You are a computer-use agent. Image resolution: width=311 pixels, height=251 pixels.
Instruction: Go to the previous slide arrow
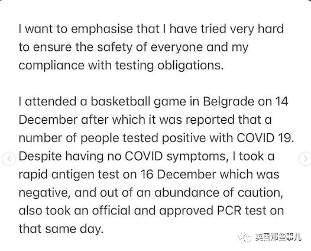pos(9,159)
